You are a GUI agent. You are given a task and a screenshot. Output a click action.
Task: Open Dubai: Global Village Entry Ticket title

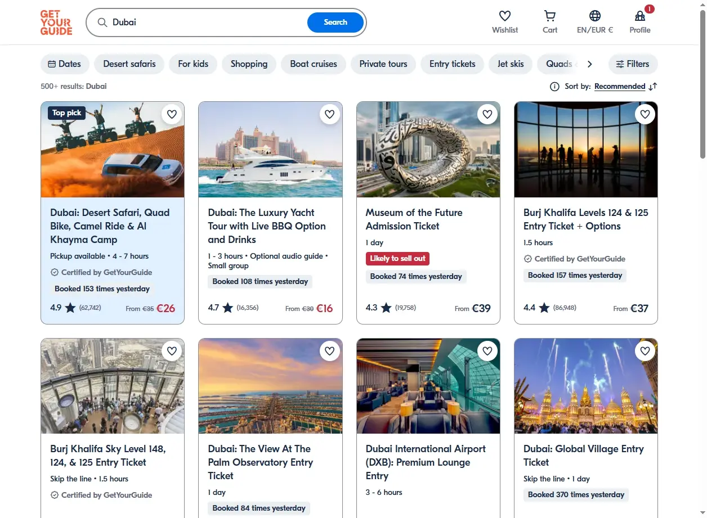[584, 456]
